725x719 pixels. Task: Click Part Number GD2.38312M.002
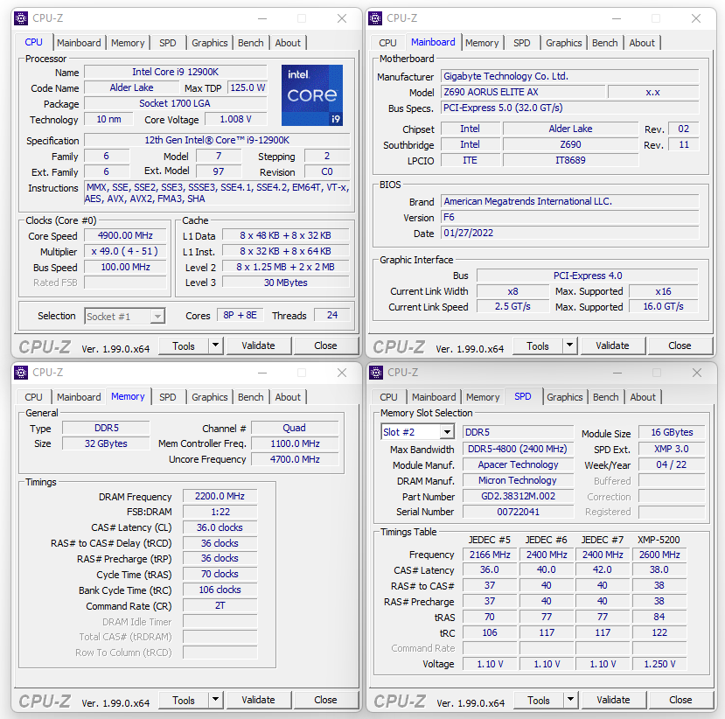pyautogui.click(x=519, y=496)
